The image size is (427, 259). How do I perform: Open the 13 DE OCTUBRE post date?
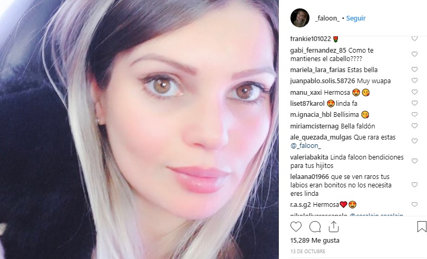308,252
